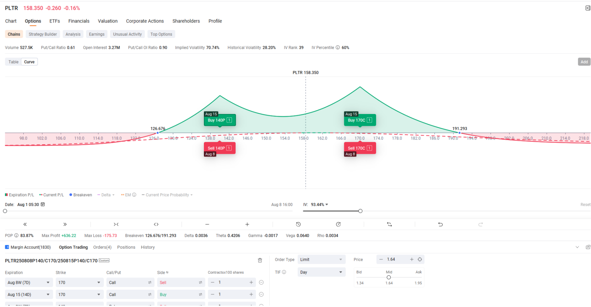The image size is (591, 307).
Task: Click the Add button
Action: 584,62
